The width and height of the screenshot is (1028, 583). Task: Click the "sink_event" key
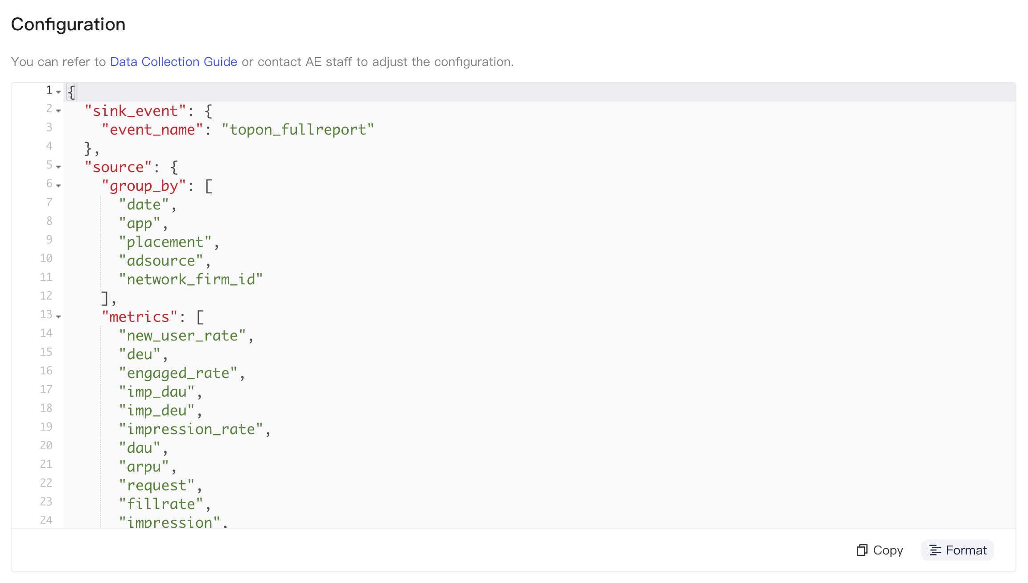(135, 111)
